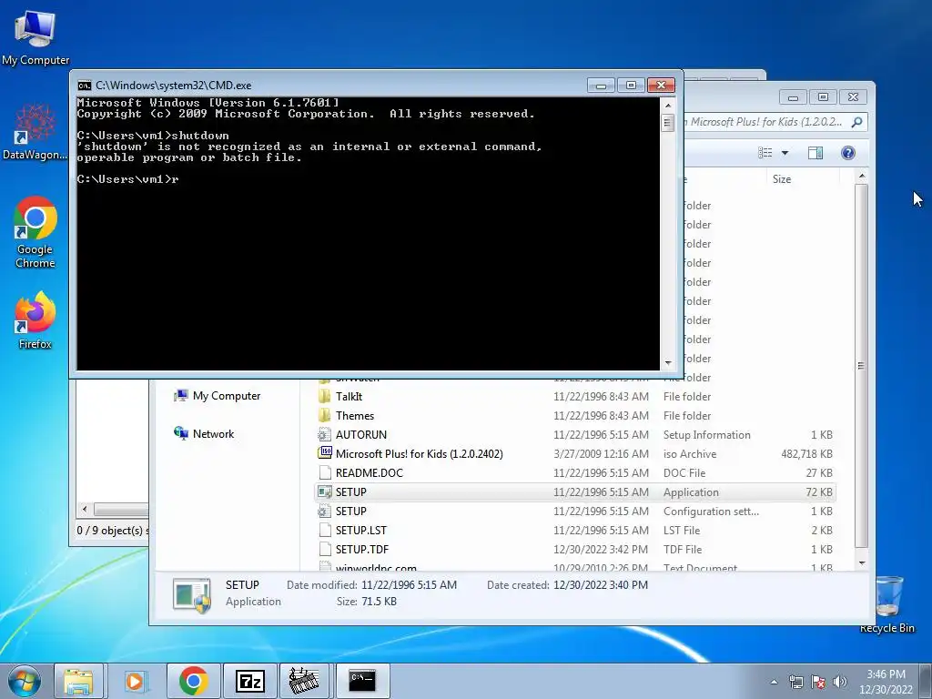932x699 pixels.
Task: Open the volume speaker tray icon
Action: click(x=840, y=682)
